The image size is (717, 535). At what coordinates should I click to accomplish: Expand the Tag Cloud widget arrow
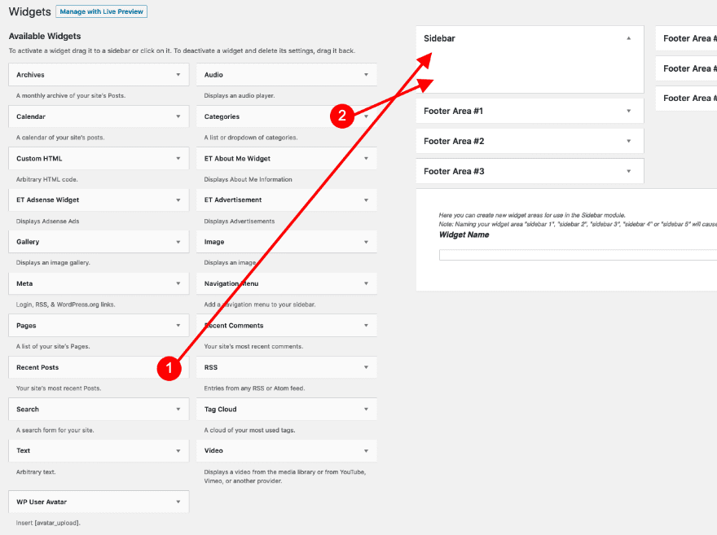point(366,409)
